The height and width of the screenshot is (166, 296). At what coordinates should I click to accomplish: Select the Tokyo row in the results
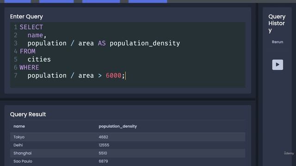click(x=128, y=137)
